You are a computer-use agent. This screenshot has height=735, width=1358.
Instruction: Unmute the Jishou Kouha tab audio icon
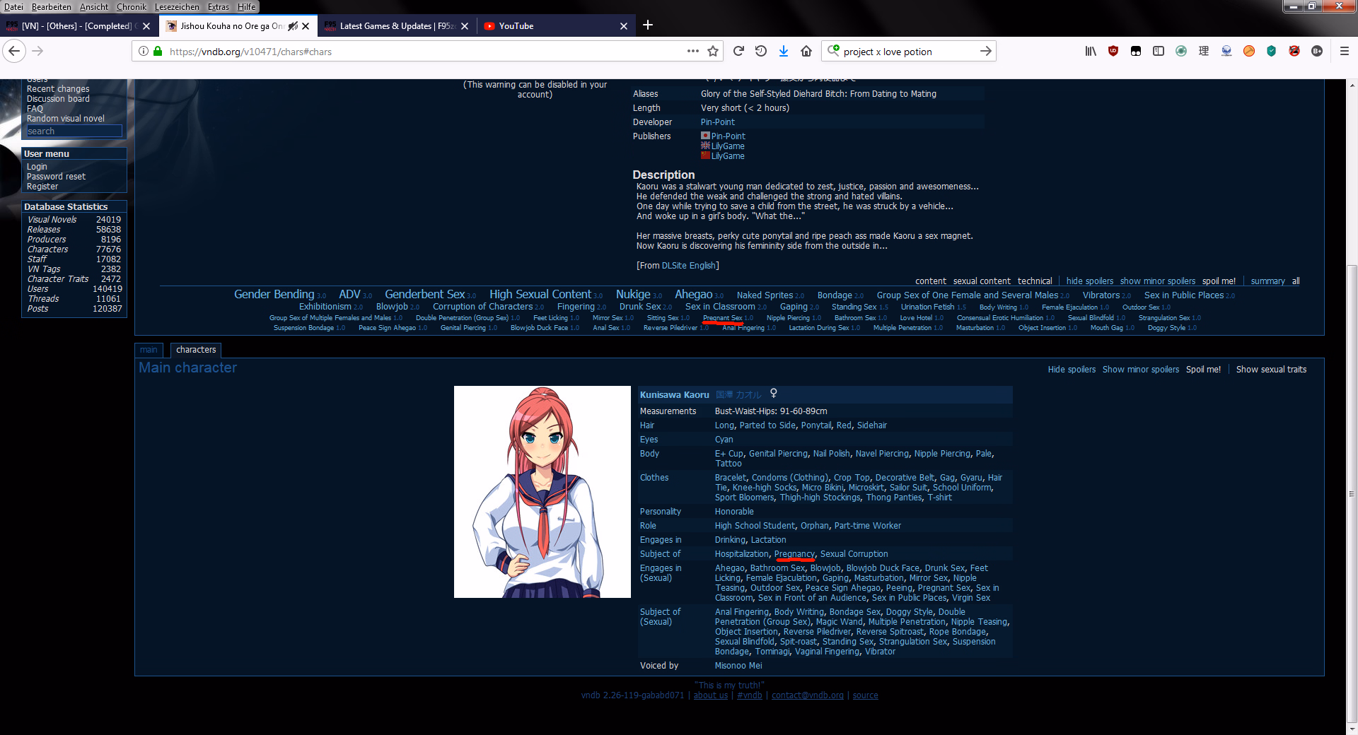292,26
